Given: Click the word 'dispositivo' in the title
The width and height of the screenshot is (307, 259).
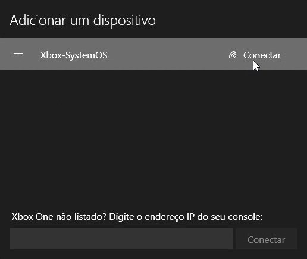Looking at the screenshot, I should coord(124,21).
